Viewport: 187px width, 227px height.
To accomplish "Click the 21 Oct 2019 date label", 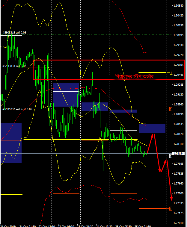I will tap(8, 225).
